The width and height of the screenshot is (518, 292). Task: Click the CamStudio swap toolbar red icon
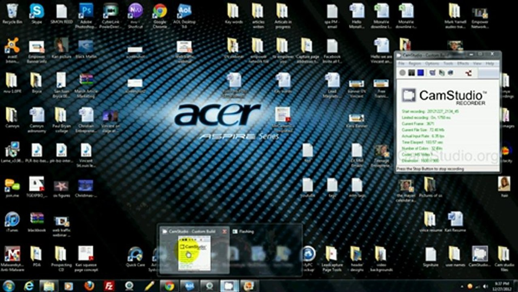[469, 73]
